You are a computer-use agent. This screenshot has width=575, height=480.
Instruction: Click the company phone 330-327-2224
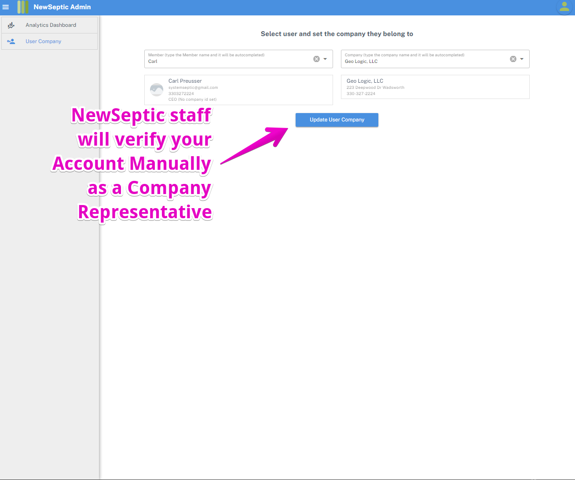361,94
